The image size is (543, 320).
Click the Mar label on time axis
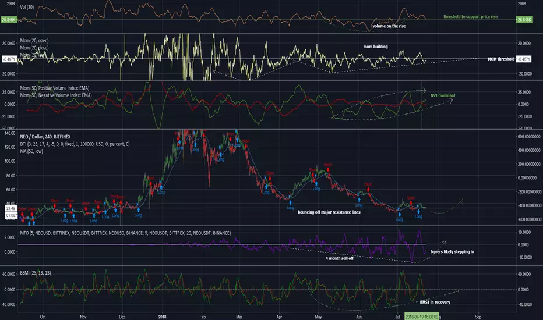pos(239,317)
